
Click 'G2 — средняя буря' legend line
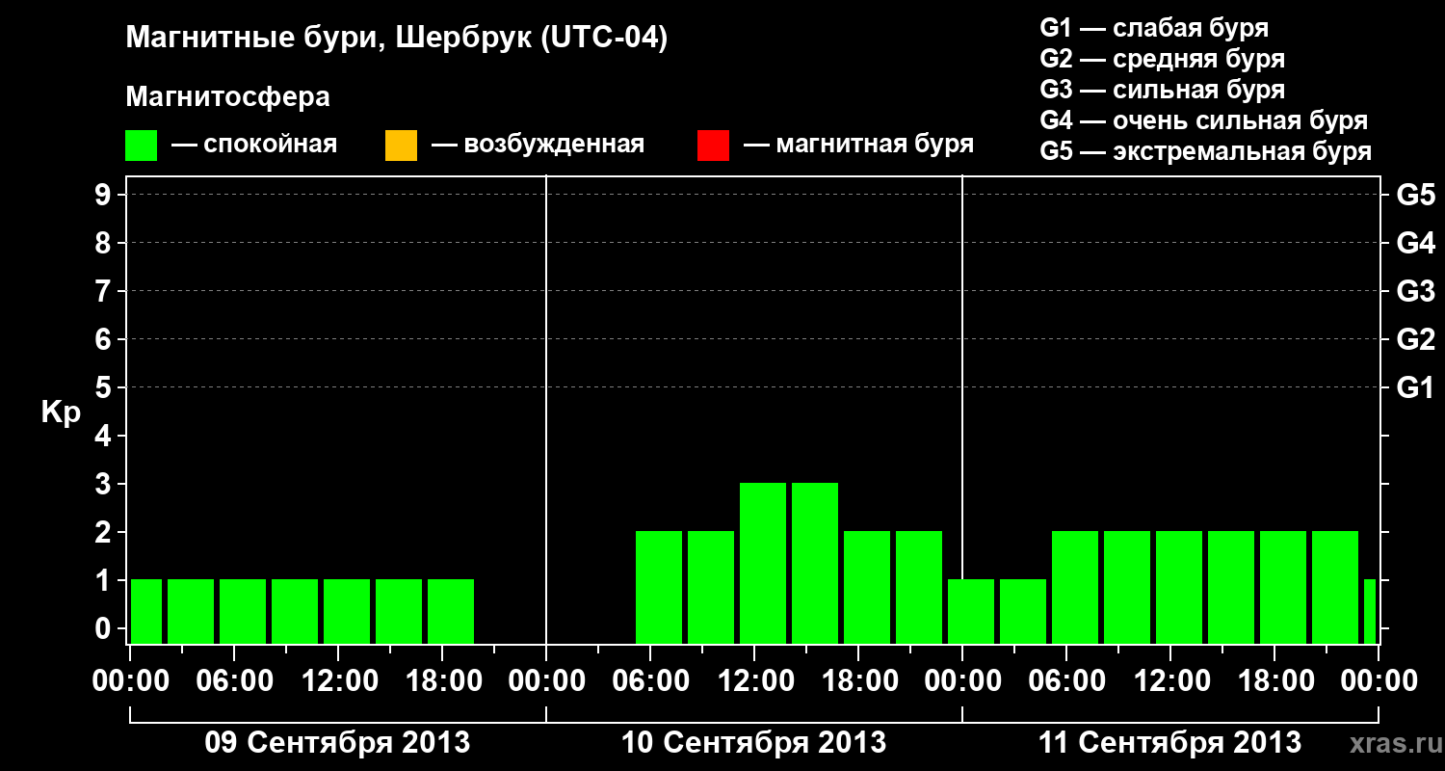coord(1162,58)
